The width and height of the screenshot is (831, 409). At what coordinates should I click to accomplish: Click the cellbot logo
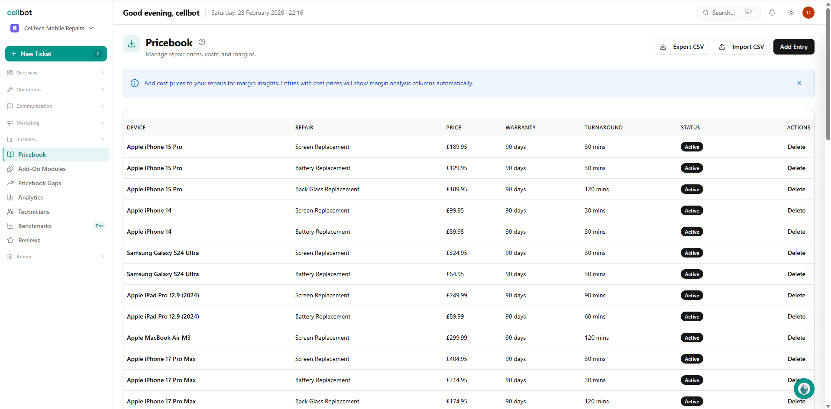pyautogui.click(x=19, y=13)
